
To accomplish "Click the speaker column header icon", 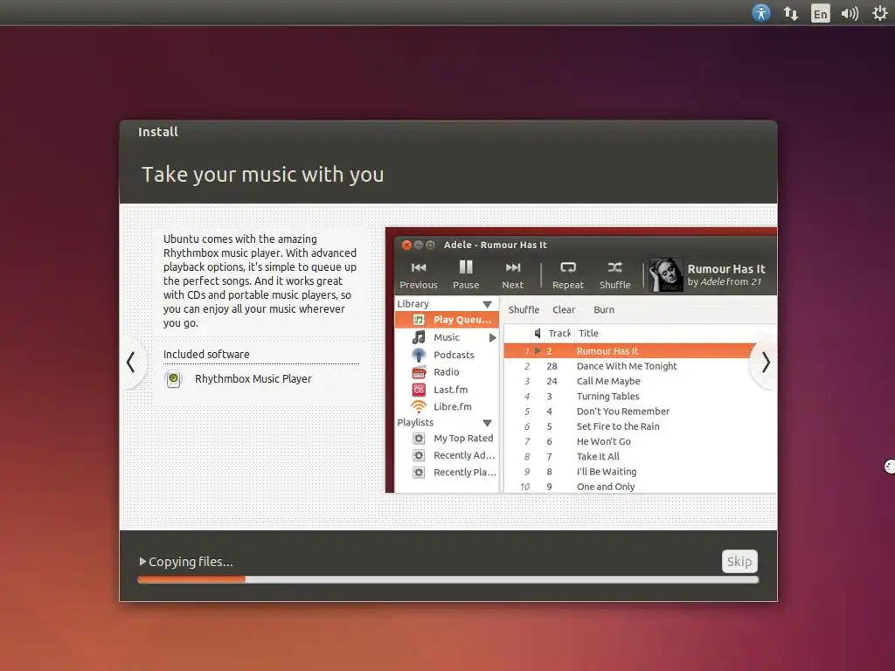I will 538,333.
